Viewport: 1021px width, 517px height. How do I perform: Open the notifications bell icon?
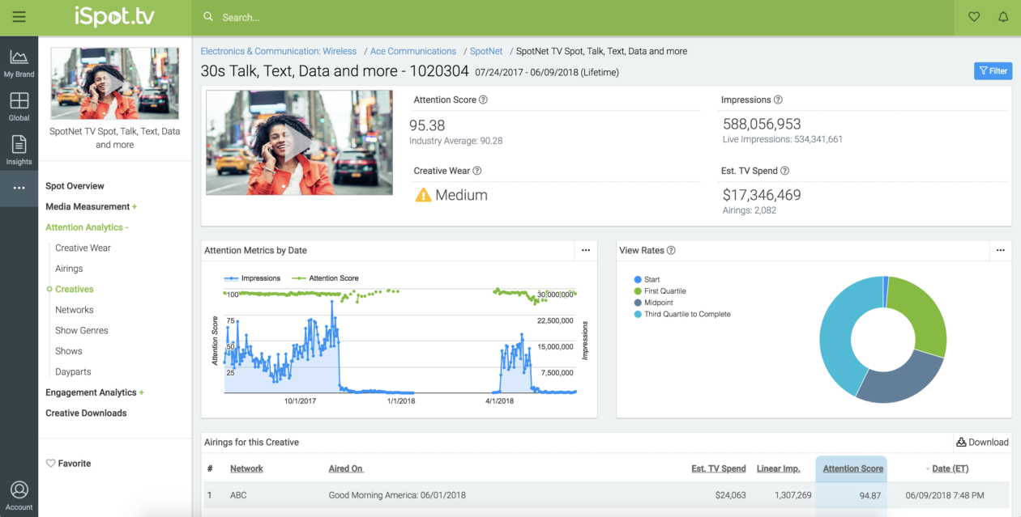[1003, 17]
